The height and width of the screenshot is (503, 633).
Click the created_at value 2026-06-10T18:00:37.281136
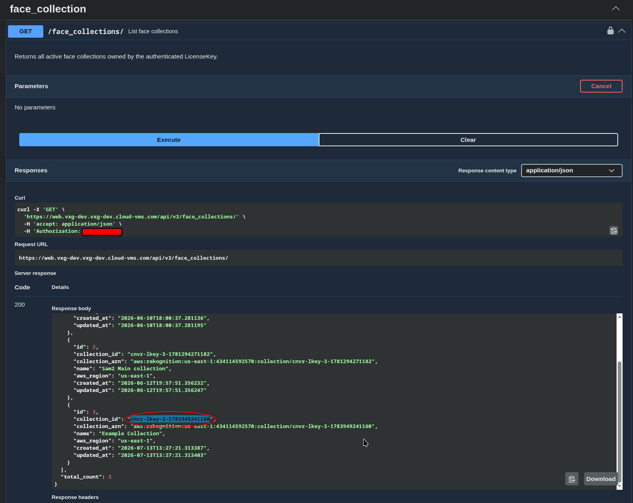pos(162,318)
